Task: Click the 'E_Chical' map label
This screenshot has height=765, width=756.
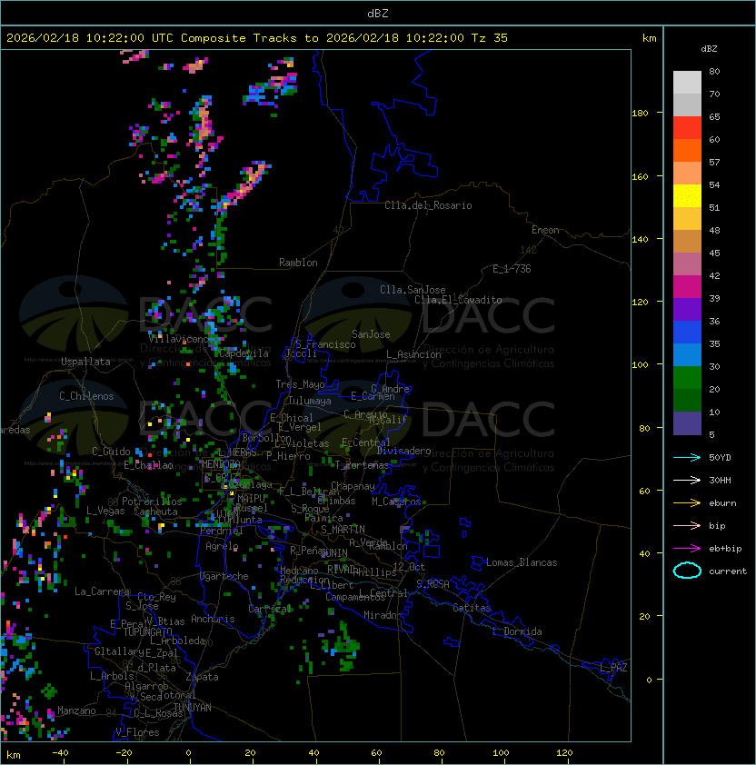Action: click(292, 418)
